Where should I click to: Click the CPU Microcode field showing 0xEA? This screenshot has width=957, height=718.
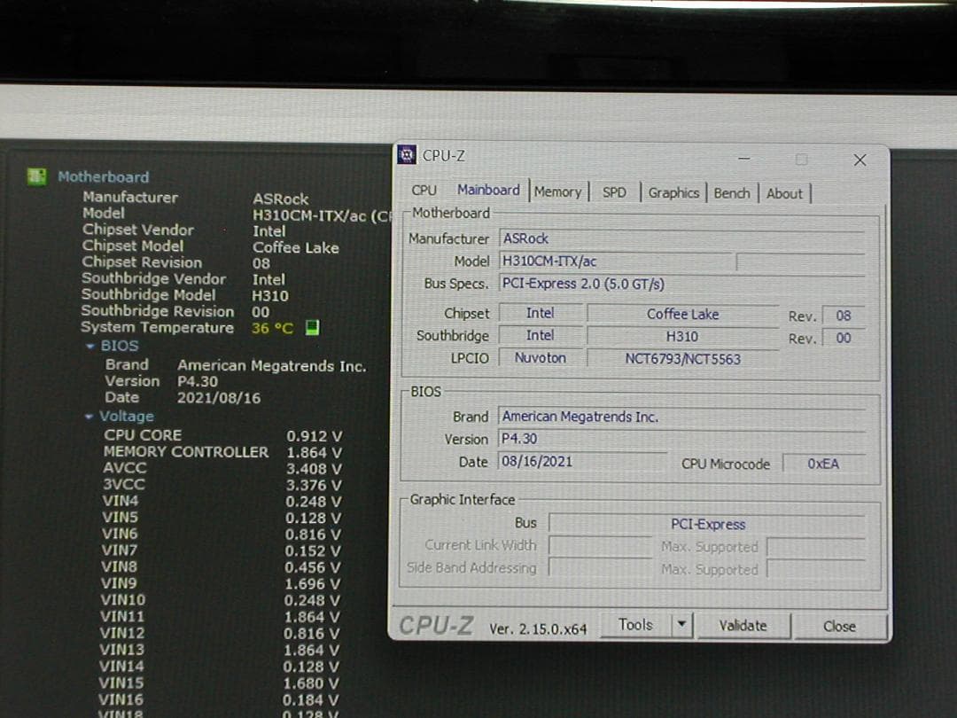pos(823,463)
